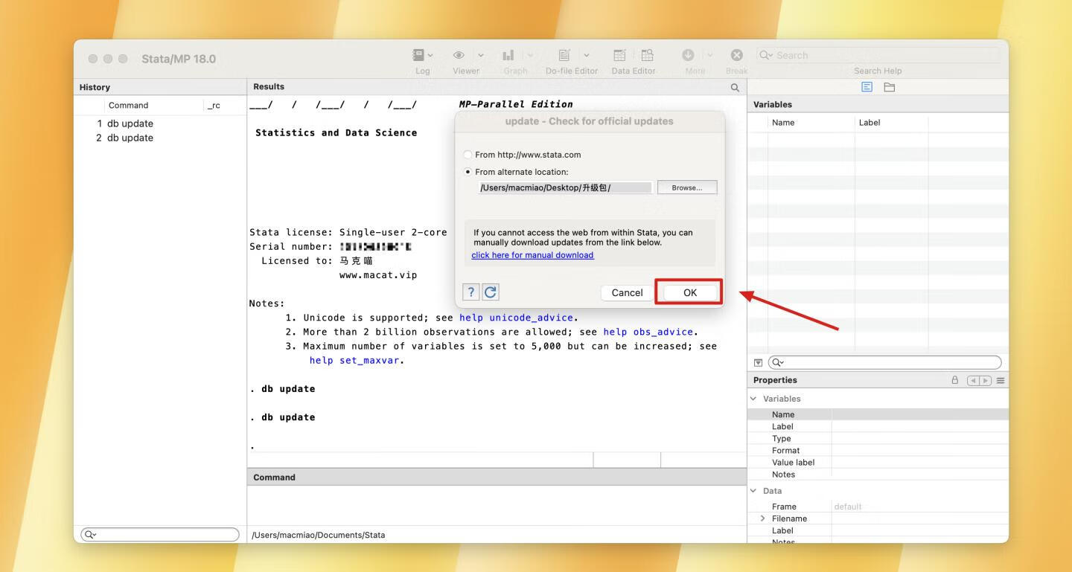The width and height of the screenshot is (1072, 572).
Task: Click the Label column header in Variables
Action: click(x=870, y=123)
